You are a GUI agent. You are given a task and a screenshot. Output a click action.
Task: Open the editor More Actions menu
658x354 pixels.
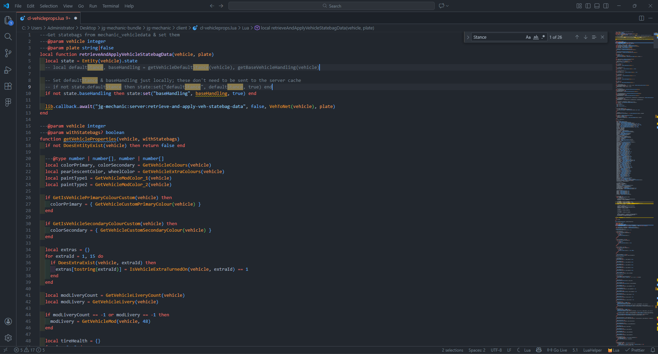pyautogui.click(x=650, y=18)
